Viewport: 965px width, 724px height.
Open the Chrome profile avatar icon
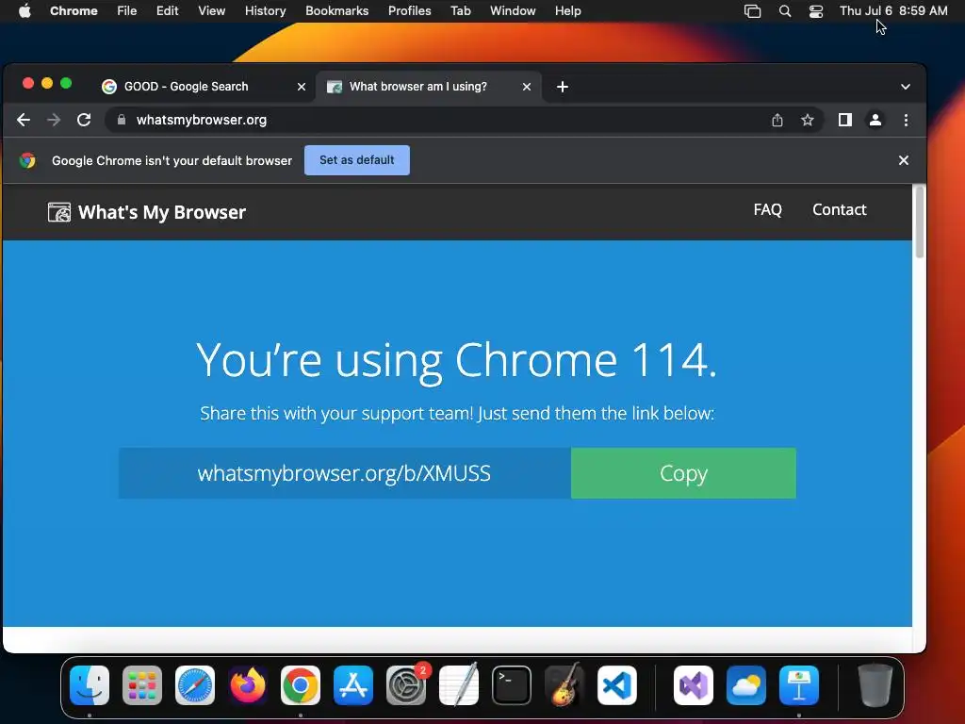click(875, 120)
